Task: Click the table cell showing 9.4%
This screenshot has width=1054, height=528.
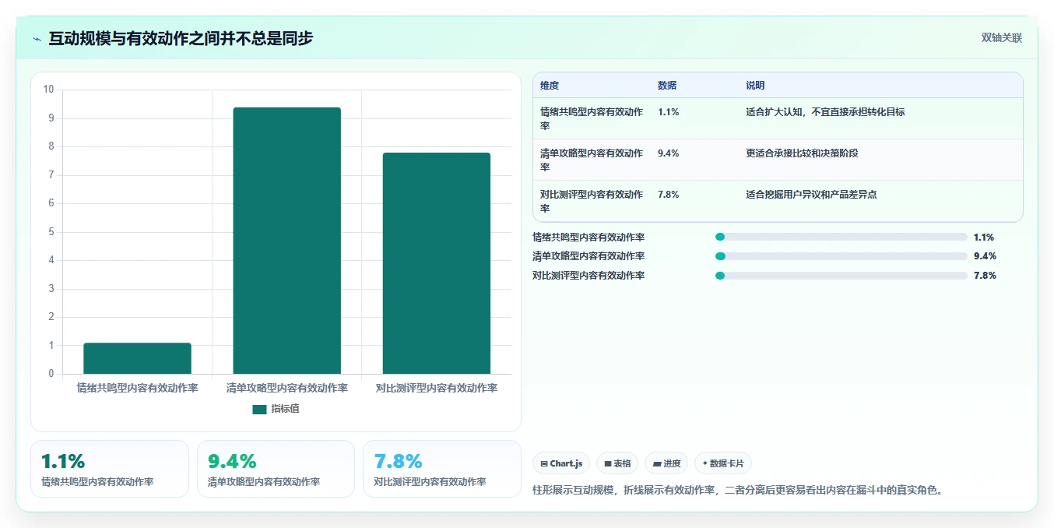Action: click(669, 153)
